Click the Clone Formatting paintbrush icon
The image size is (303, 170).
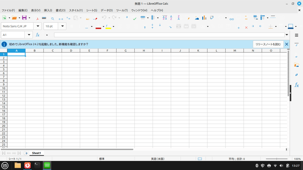pos(87,18)
